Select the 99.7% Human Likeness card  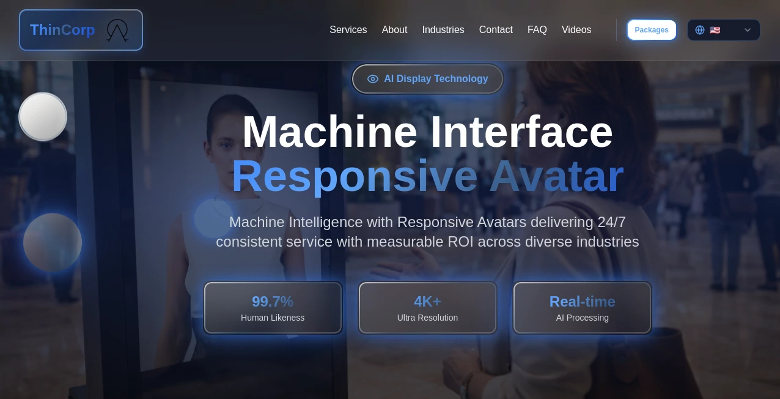pos(273,308)
